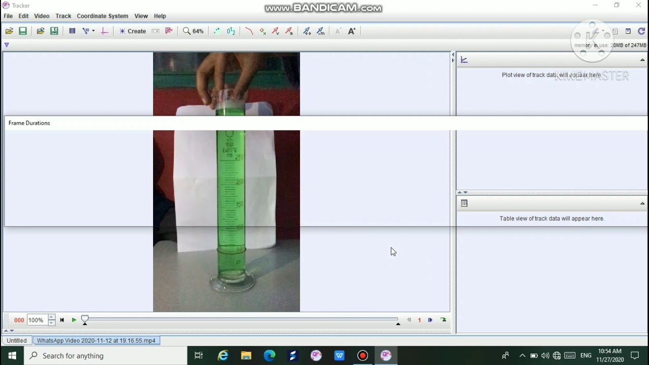Toggle the paths line icon
The image size is (649, 365).
pyautogui.click(x=249, y=31)
